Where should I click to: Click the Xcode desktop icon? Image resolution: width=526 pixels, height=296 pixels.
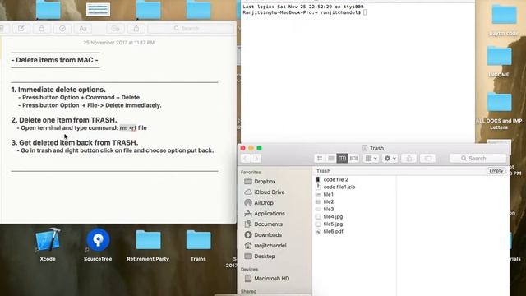coord(48,240)
